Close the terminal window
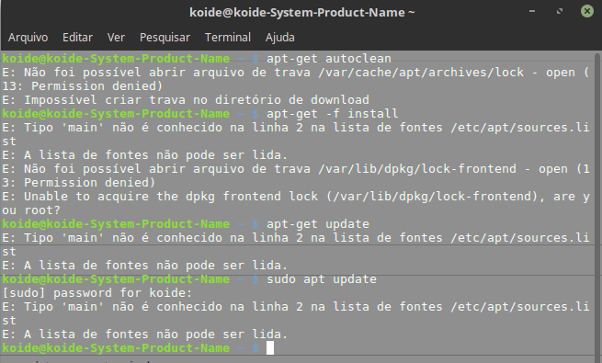 point(586,12)
